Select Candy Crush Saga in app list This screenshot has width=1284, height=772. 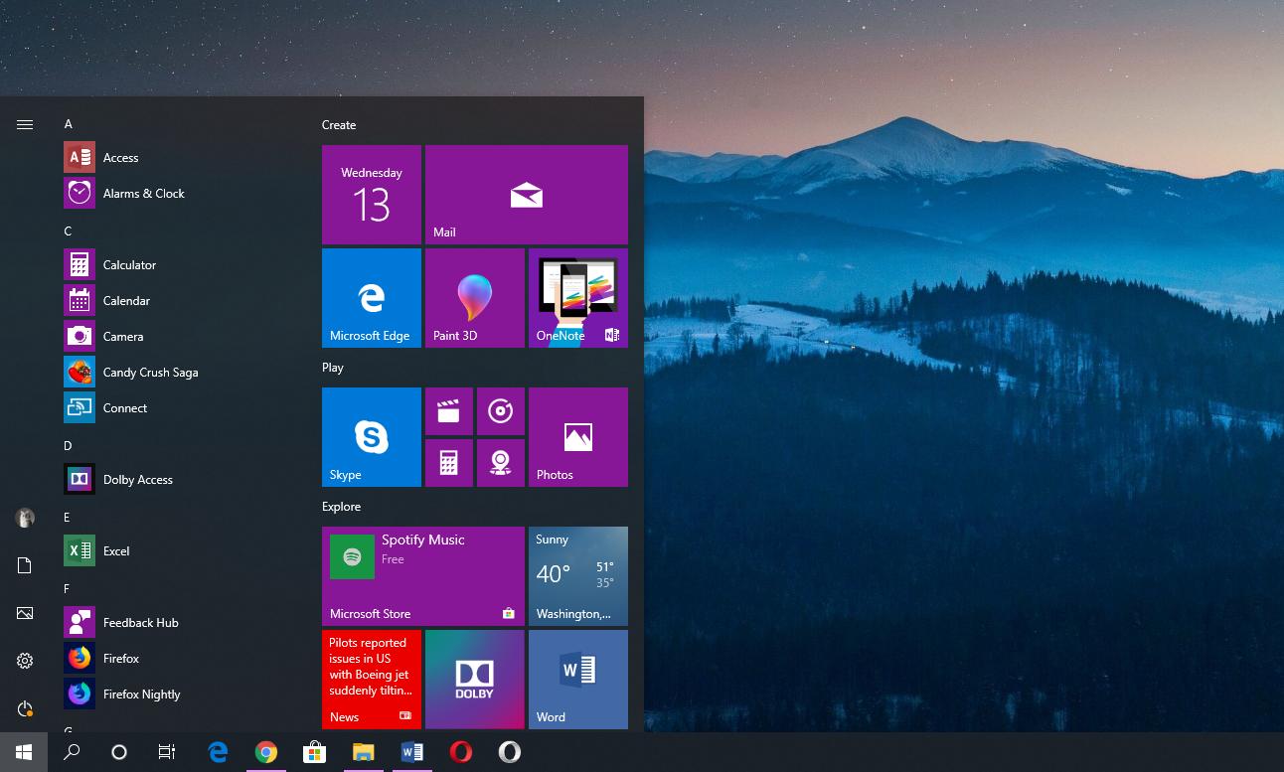click(x=150, y=372)
